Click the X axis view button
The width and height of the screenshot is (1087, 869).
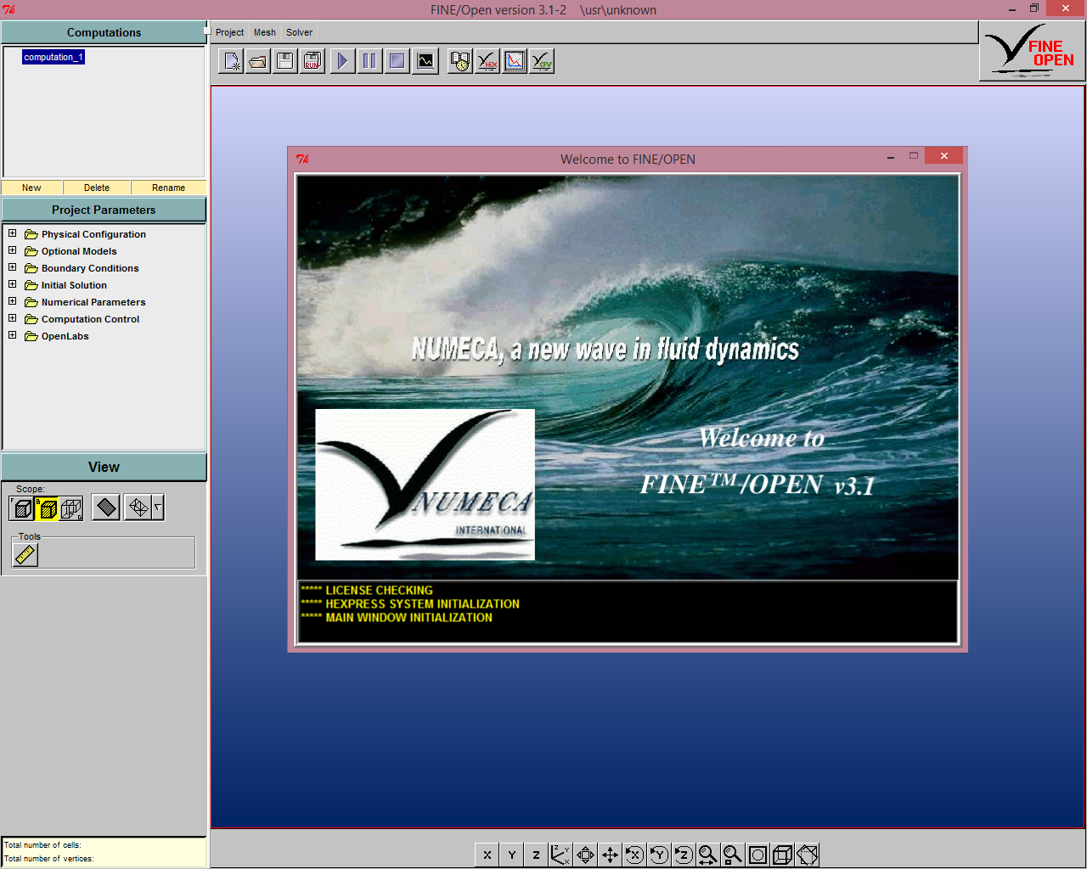point(487,855)
